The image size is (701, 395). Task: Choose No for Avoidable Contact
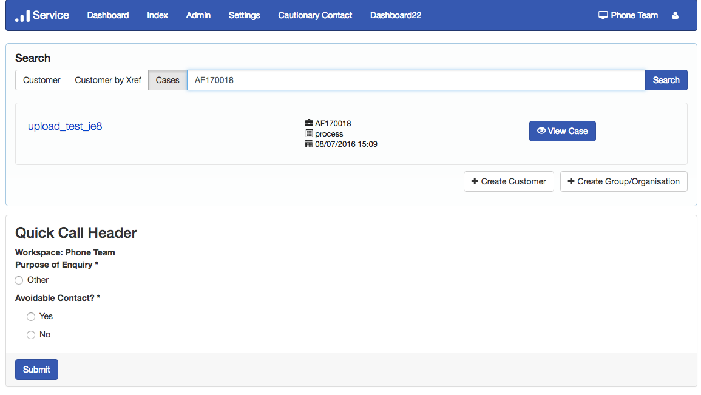(x=31, y=335)
